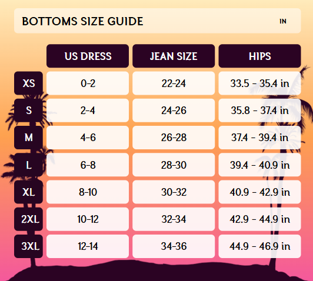Viewport: 313px width, 281px height.
Task: Select the M size row label
Action: pyautogui.click(x=29, y=138)
